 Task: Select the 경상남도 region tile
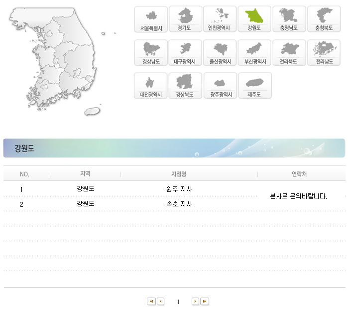151,53
